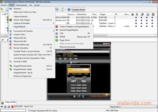The image size is (158, 112).
Task: Sort by the ID column header
Action: (x=116, y=14)
